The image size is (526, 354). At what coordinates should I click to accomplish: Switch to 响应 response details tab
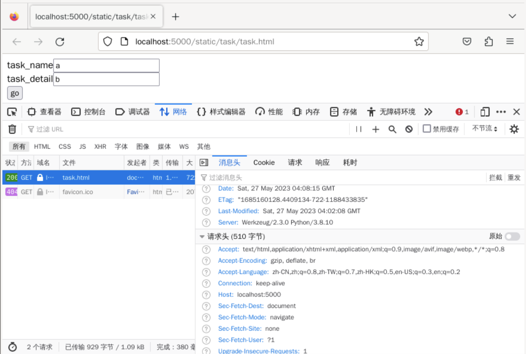[322, 162]
